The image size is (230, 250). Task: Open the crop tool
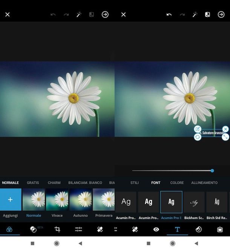click(57, 229)
